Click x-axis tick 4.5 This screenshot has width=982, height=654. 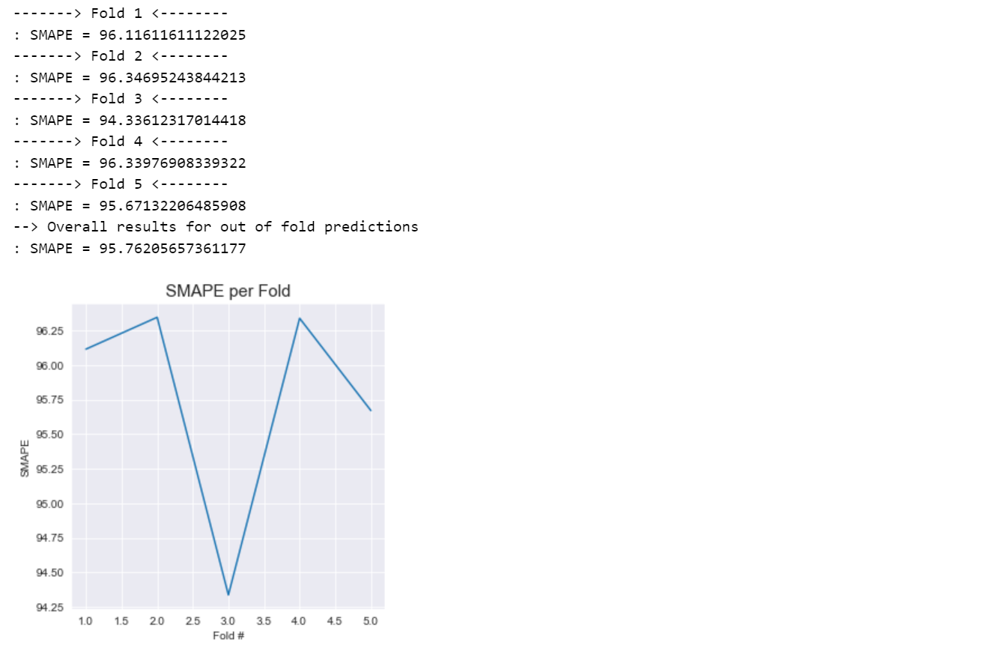(335, 621)
